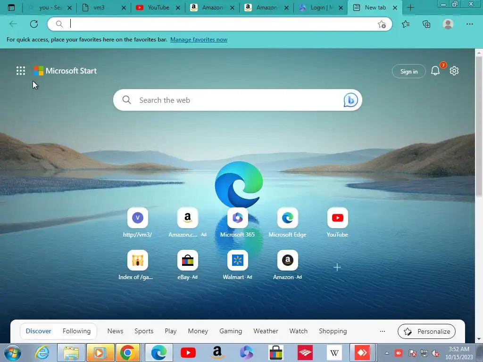Open the Collections icon
Image resolution: width=483 pixels, height=362 pixels.
(x=426, y=24)
